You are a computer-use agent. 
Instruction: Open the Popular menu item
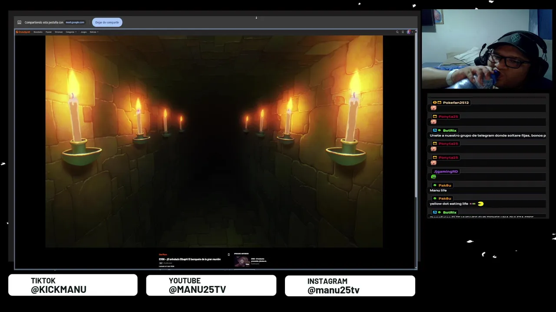pos(49,32)
